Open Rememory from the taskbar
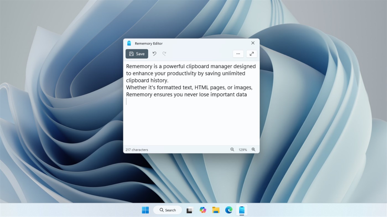 click(x=241, y=210)
